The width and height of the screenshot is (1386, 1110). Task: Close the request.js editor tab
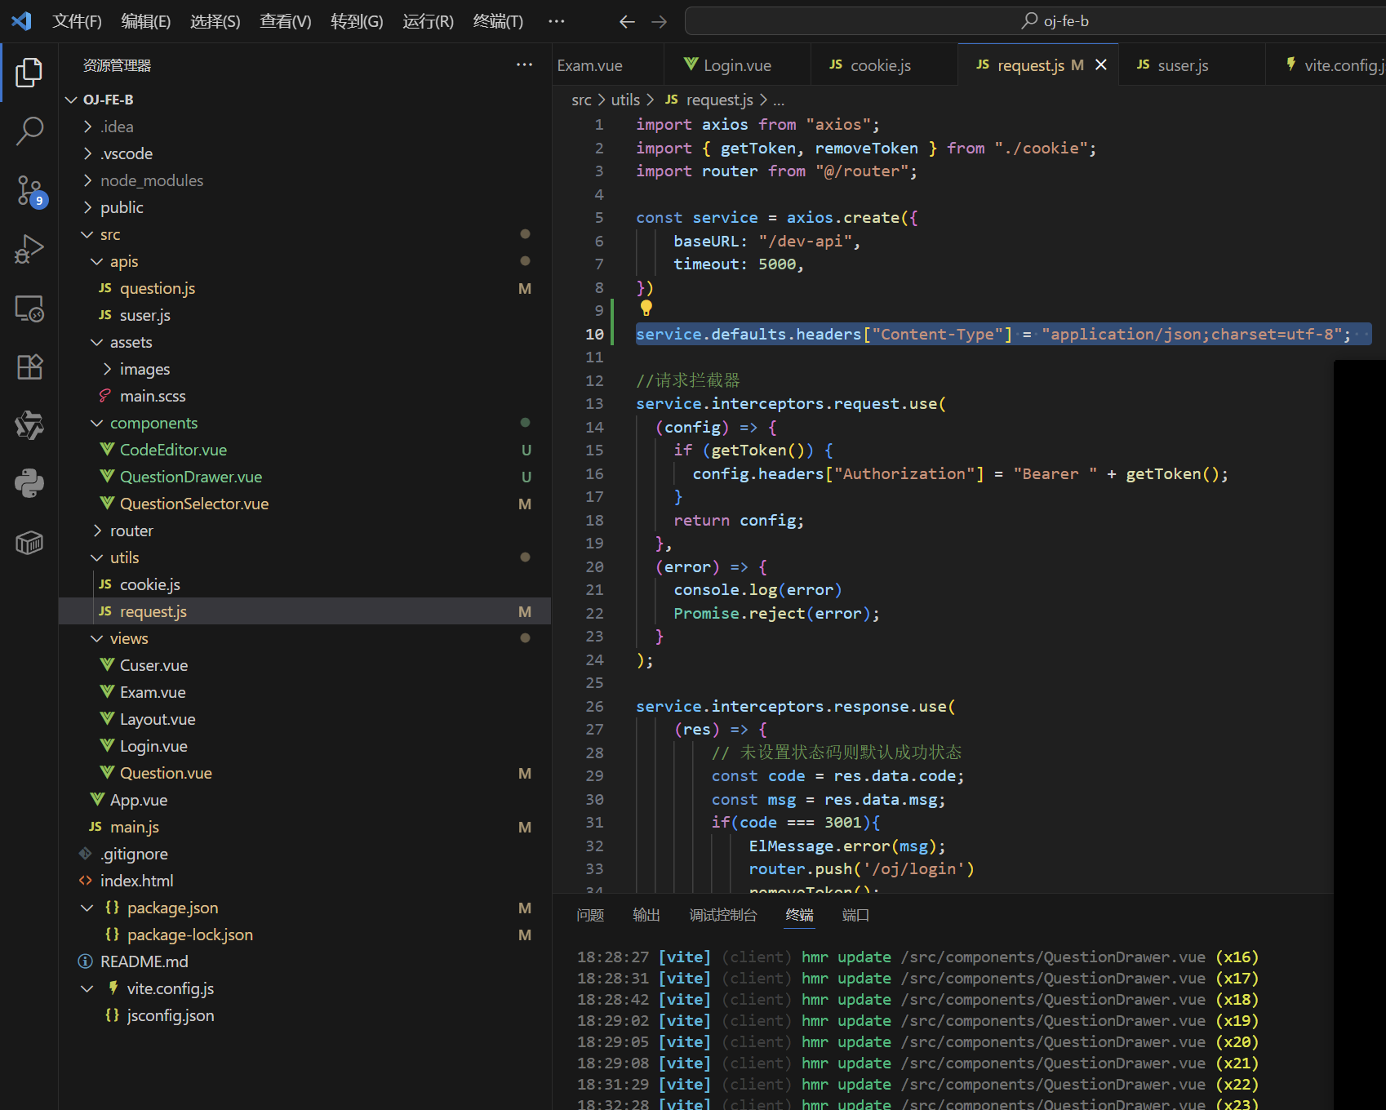(1101, 64)
